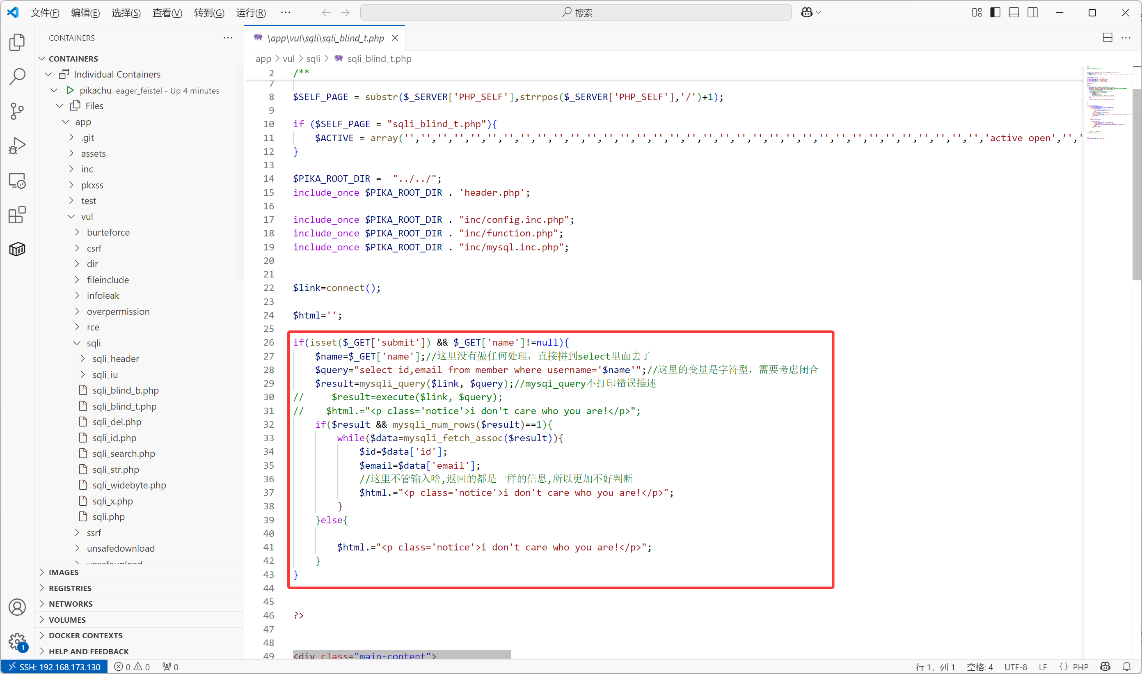Open the Copilot chat icon in title bar
The image size is (1142, 674).
tap(807, 12)
